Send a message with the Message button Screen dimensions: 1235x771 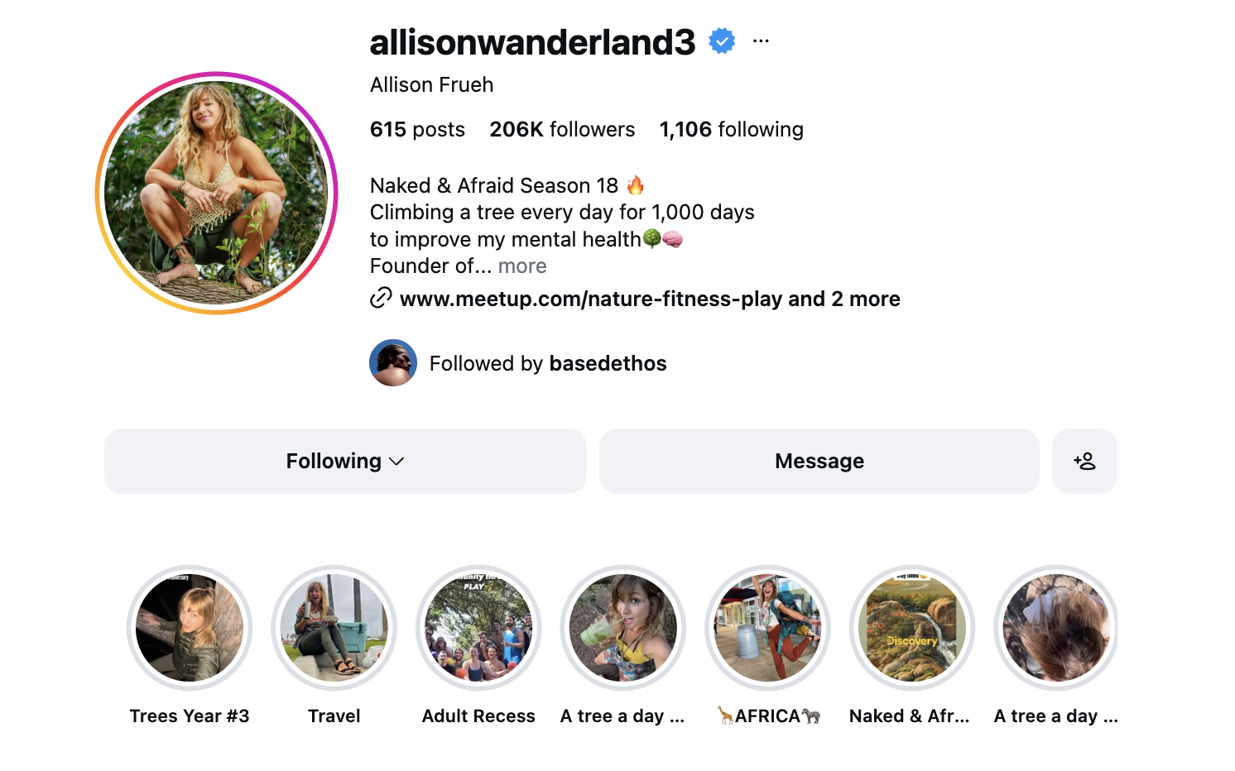tap(819, 461)
